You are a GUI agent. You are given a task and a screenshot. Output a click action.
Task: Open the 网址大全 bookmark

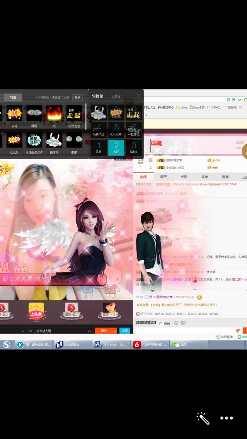(150, 107)
